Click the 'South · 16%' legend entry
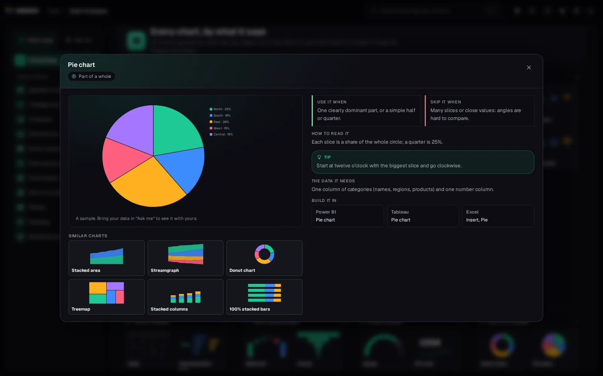 [x=220, y=115]
